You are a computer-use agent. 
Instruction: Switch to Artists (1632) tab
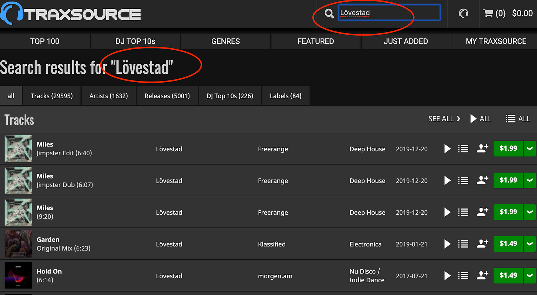click(x=109, y=96)
